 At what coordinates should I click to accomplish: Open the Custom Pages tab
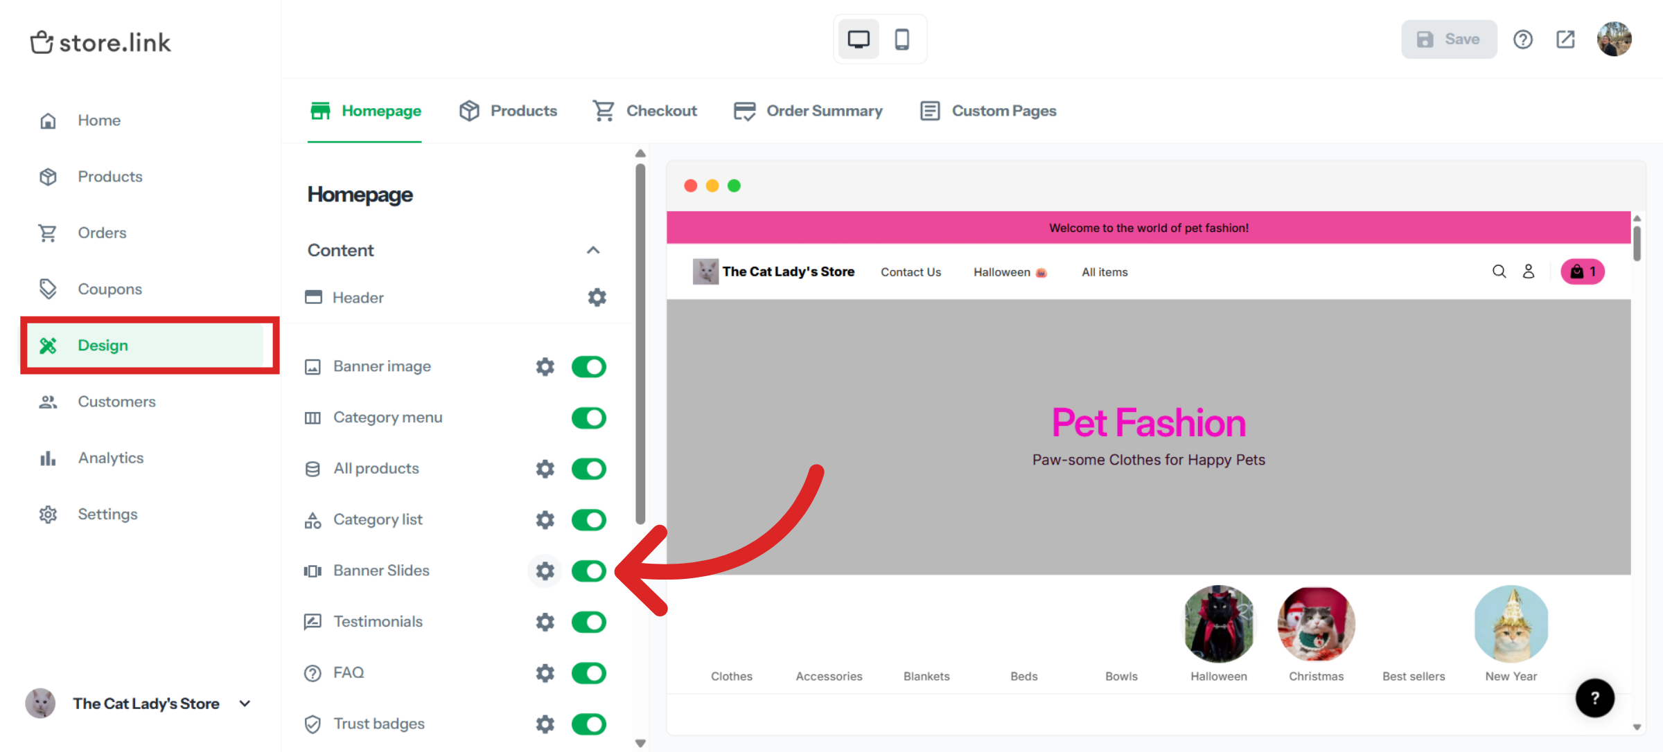[x=987, y=111]
